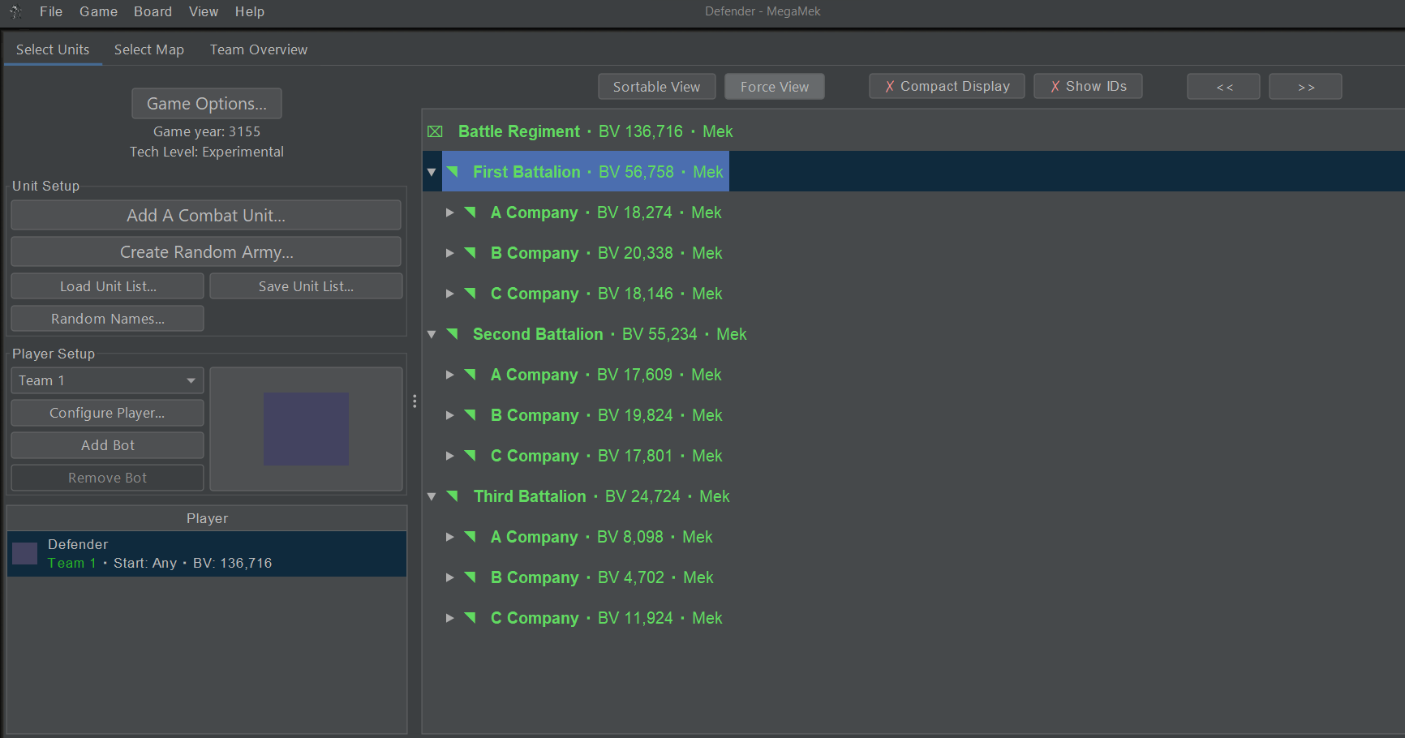Click the player camo preview square
Viewport: 1405px width, 738px height.
(x=306, y=429)
